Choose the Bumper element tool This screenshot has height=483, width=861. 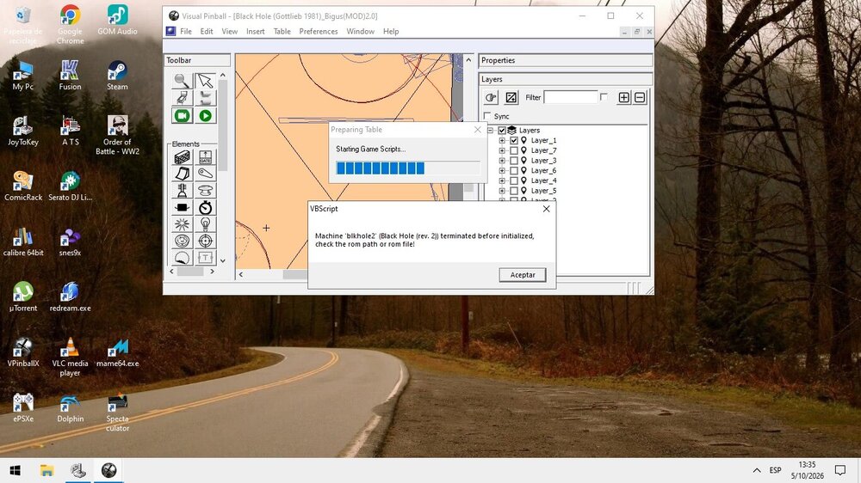[x=206, y=191]
